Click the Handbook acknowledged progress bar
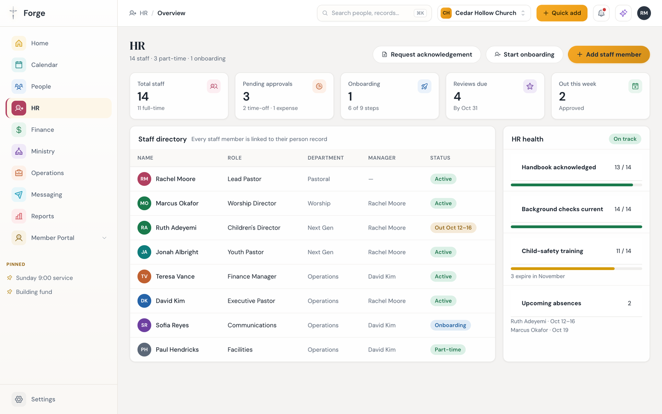 click(576, 185)
